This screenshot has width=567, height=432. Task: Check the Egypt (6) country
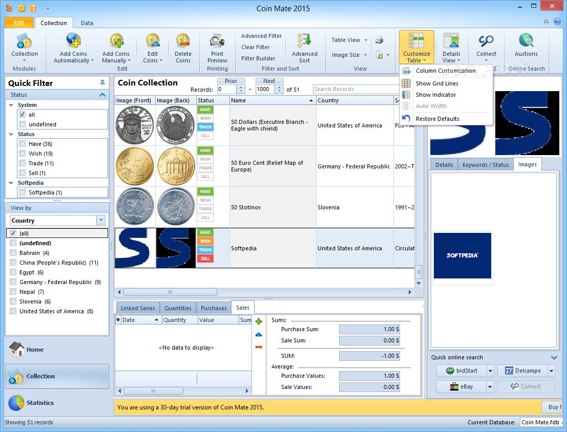(13, 272)
